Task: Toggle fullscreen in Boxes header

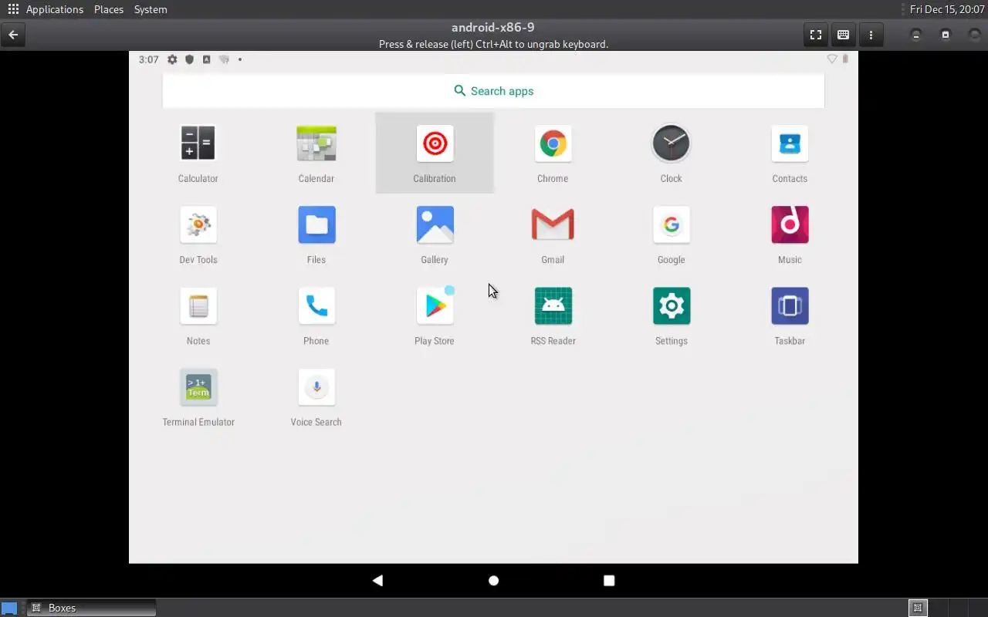Action: [815, 35]
